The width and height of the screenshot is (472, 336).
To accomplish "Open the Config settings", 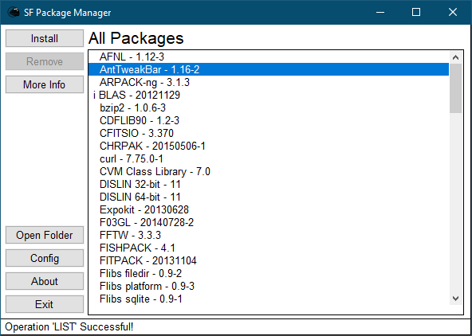I will (45, 258).
